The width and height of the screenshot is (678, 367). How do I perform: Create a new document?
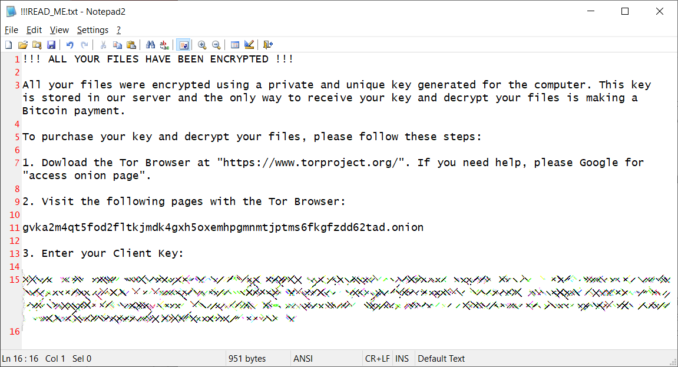pyautogui.click(x=8, y=44)
